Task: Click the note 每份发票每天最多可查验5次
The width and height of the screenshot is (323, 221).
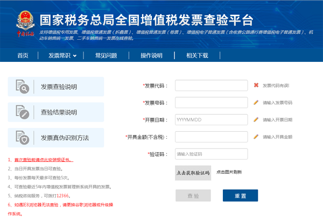Action: pyautogui.click(x=39, y=178)
